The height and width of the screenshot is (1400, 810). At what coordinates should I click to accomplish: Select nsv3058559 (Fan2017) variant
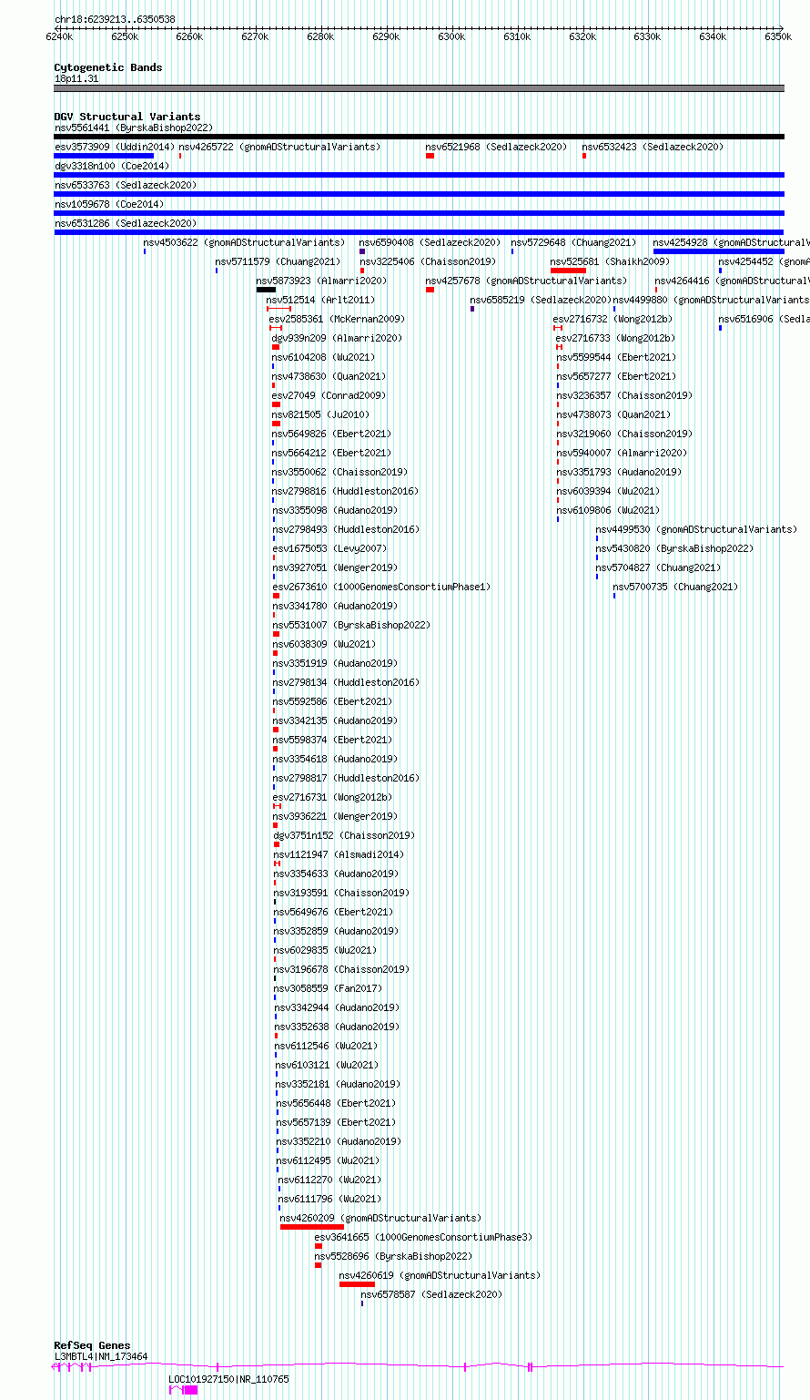click(x=329, y=988)
